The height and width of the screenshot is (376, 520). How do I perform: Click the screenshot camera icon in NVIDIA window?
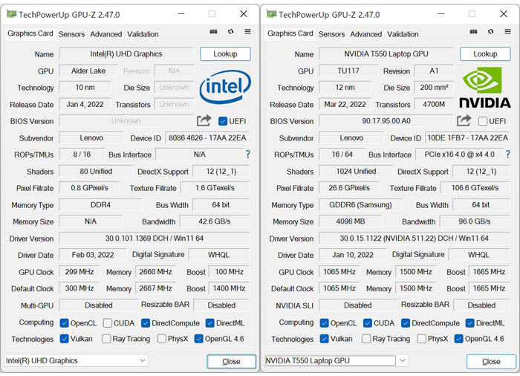(474, 31)
